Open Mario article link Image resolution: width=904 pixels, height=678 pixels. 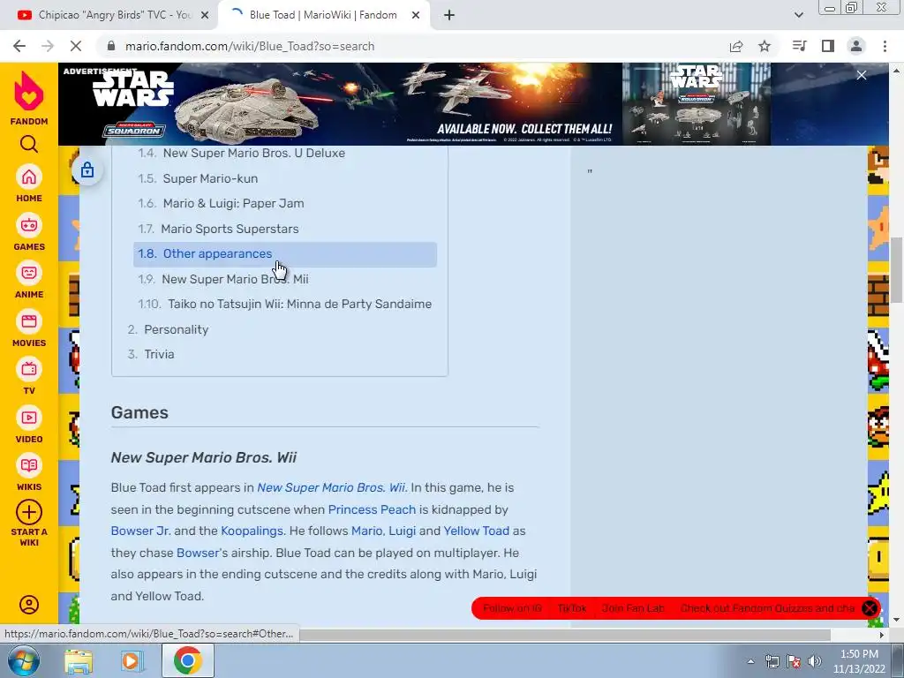pos(366,531)
